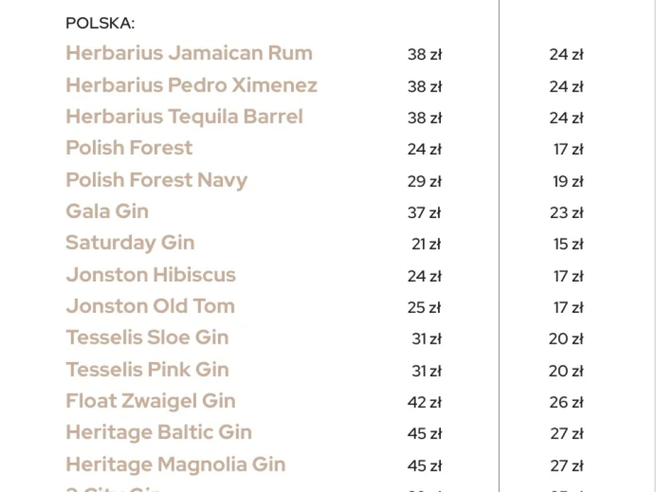The image size is (656, 492).
Task: Click Jonston Hibiscus name
Action: click(150, 275)
